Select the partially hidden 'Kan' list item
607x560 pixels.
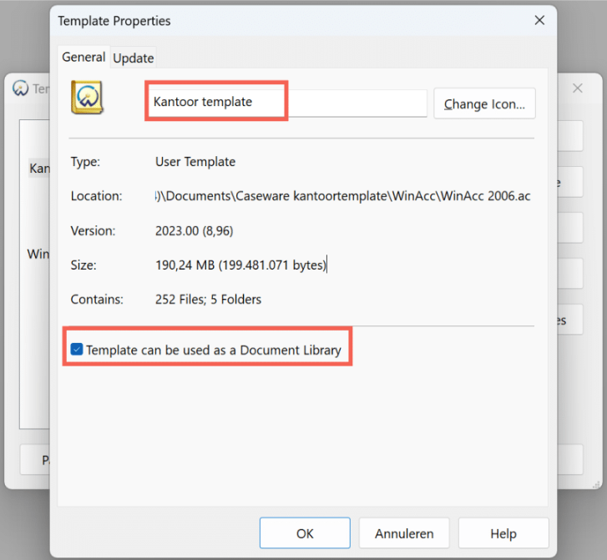pos(39,169)
